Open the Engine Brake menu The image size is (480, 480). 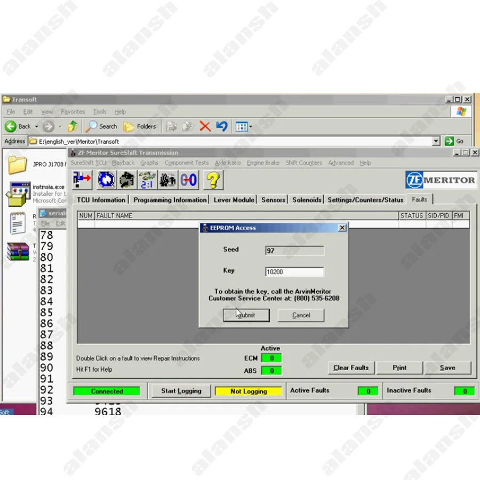pos(263,163)
